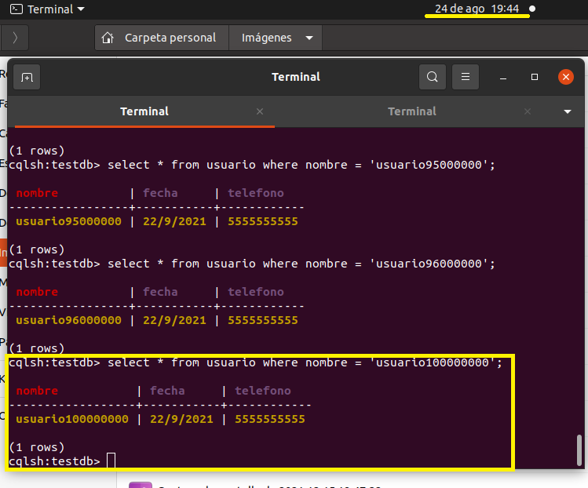
Task: Click the notification dot next to the clock
Action: coord(532,9)
